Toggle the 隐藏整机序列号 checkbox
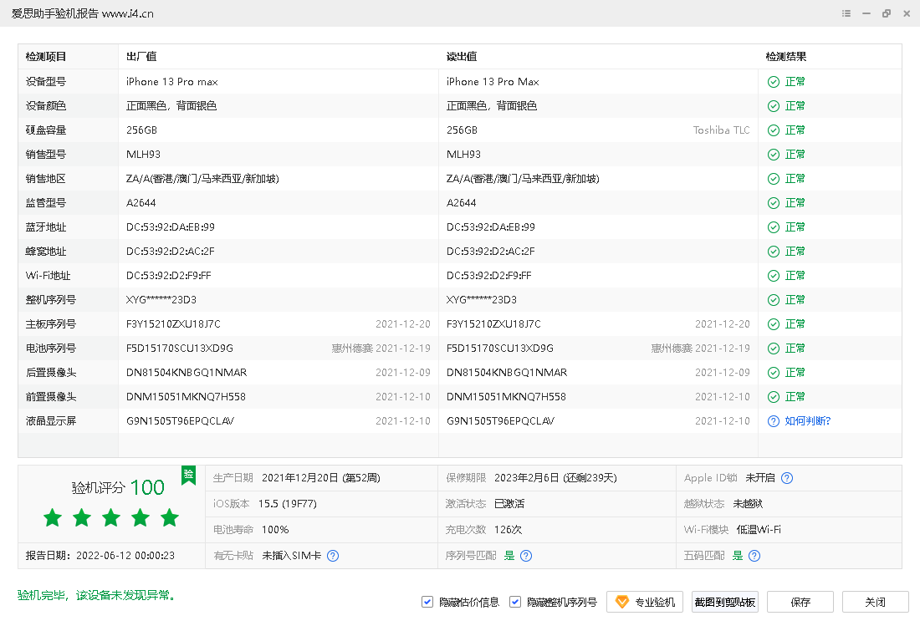 (x=515, y=602)
